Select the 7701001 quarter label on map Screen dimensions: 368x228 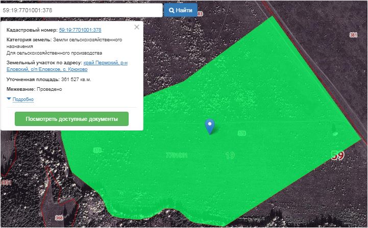point(177,155)
